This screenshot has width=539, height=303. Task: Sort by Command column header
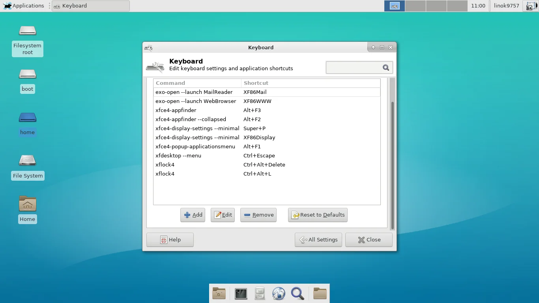click(x=197, y=83)
